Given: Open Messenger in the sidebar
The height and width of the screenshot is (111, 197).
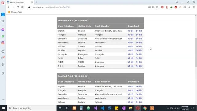Looking at the screenshot, I should click(x=3, y=30).
